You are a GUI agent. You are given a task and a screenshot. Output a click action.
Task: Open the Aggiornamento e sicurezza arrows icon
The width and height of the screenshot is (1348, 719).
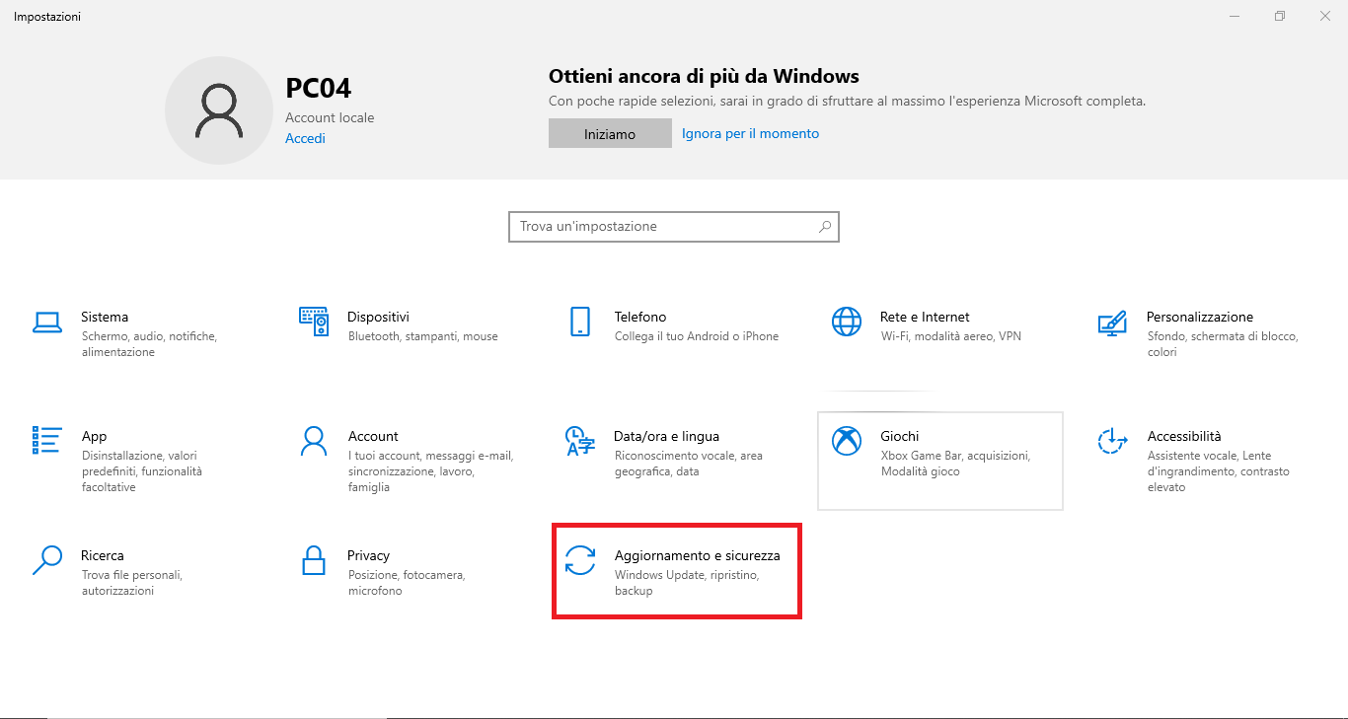tap(580, 560)
